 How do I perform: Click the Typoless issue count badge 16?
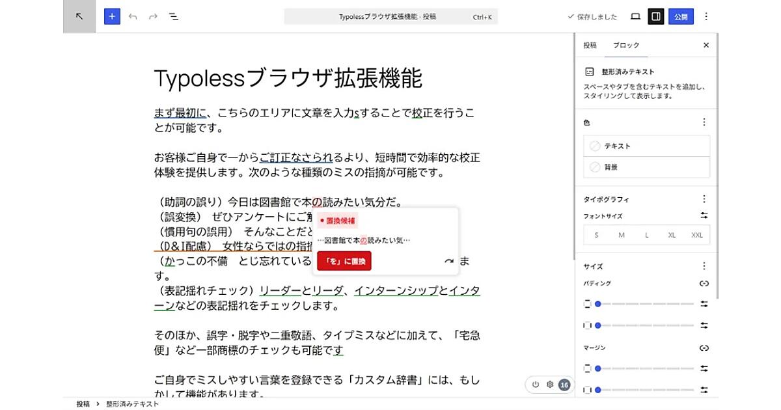click(x=564, y=385)
